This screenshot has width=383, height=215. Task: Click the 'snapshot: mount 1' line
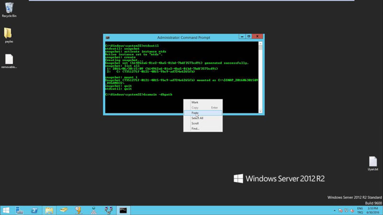pos(122,77)
